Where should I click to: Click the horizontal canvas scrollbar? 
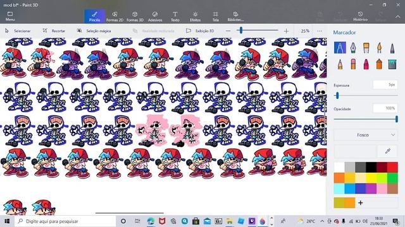pos(129,213)
